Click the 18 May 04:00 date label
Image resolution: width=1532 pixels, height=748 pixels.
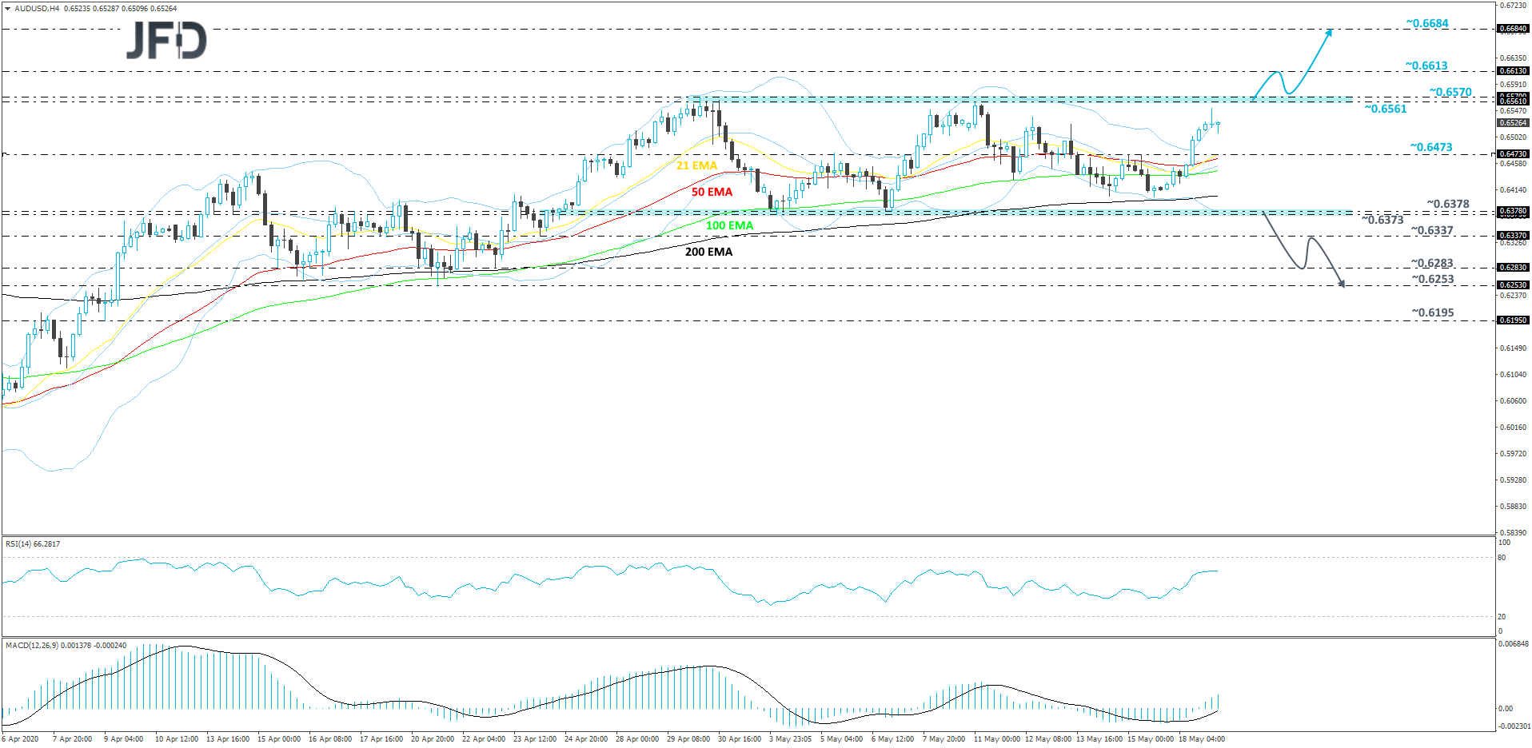(1202, 739)
